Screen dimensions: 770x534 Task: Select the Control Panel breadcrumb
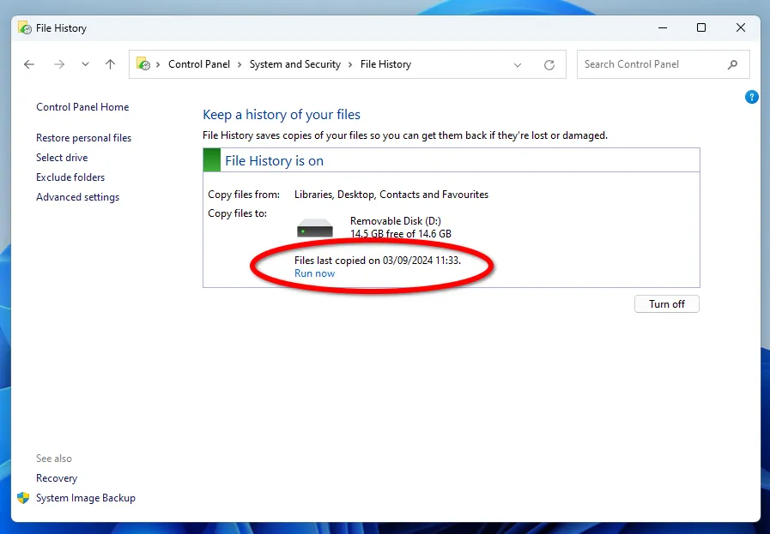(x=199, y=64)
